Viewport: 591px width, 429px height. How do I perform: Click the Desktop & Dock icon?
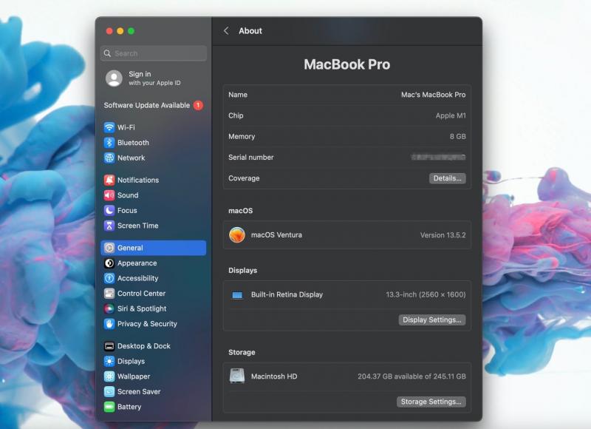(x=109, y=346)
